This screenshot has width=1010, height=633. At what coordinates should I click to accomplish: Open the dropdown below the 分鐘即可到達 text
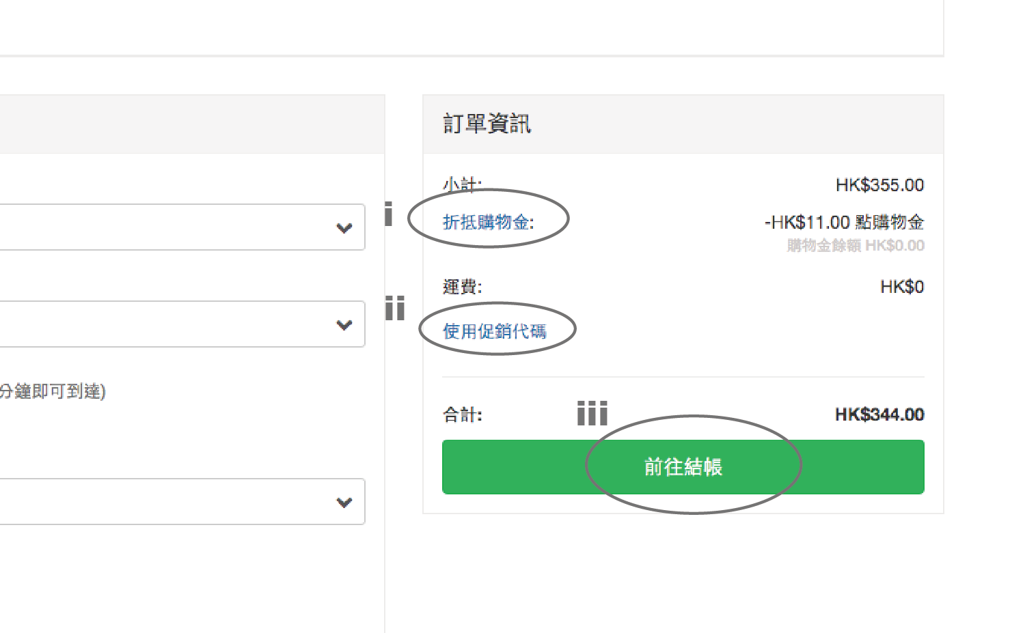point(181,502)
